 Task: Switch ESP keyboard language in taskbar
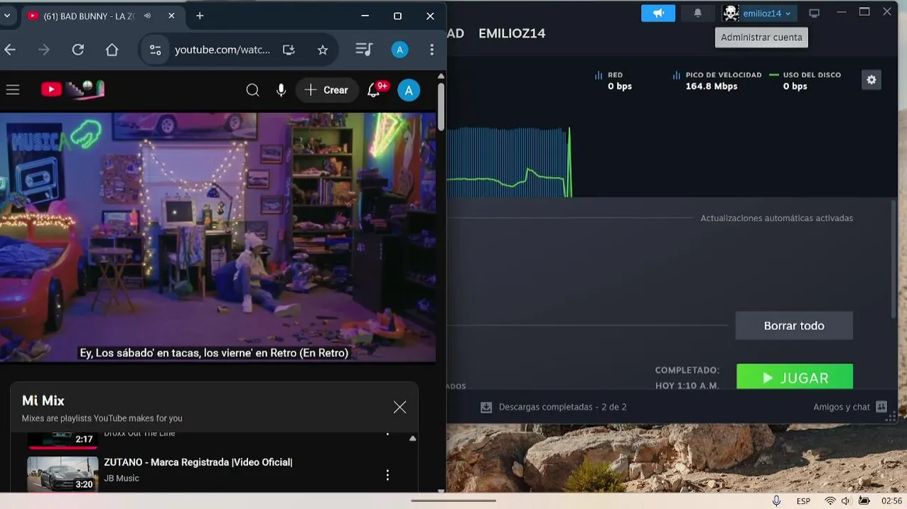804,501
